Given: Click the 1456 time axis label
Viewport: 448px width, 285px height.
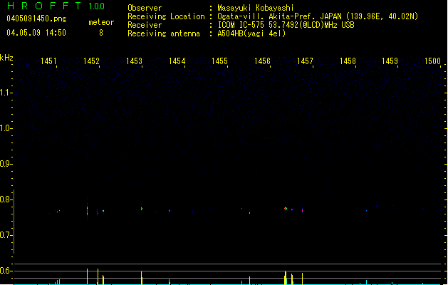Looking at the screenshot, I should (x=262, y=61).
